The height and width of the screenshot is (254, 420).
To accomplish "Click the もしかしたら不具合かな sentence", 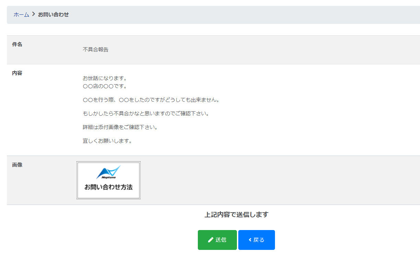I will [x=146, y=114].
